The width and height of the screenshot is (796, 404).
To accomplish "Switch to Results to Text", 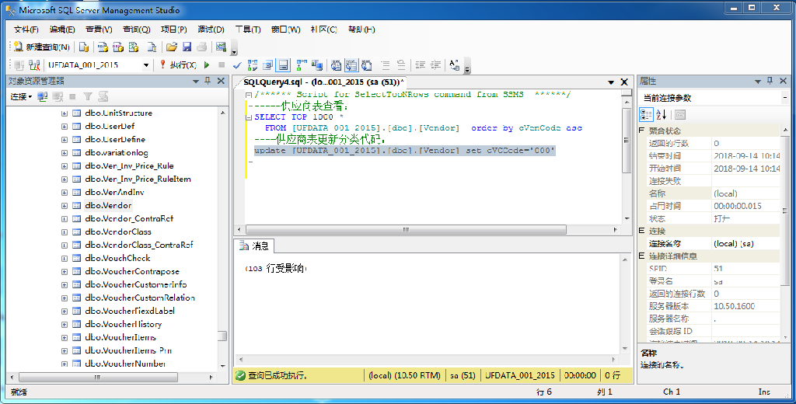I will pyautogui.click(x=336, y=65).
